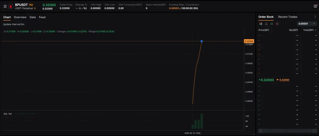Click the tallest green volume bar
The image size is (319, 136).
point(202,121)
